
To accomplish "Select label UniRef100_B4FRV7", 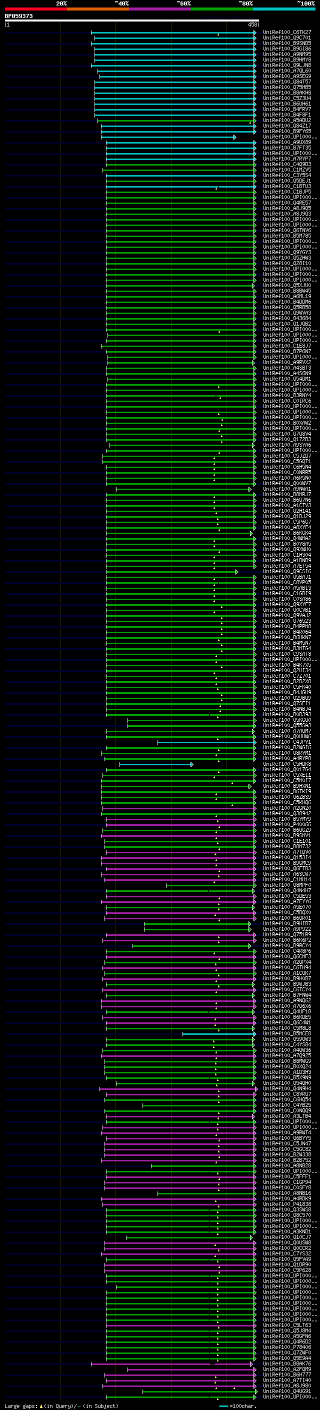I will [x=286, y=109].
